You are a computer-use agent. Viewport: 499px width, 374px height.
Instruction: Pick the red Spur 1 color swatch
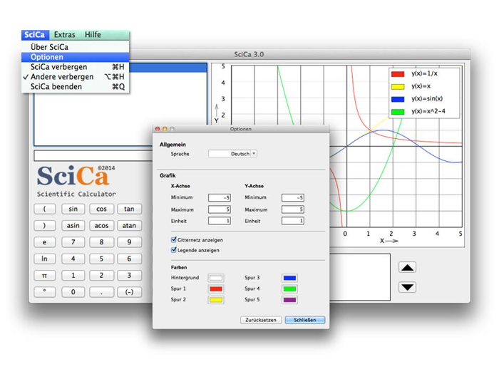pos(216,289)
